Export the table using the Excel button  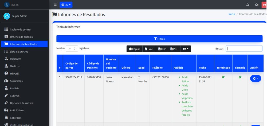[149, 49]
